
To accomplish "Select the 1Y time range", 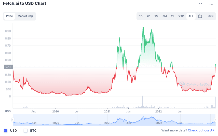I will (x=172, y=16).
